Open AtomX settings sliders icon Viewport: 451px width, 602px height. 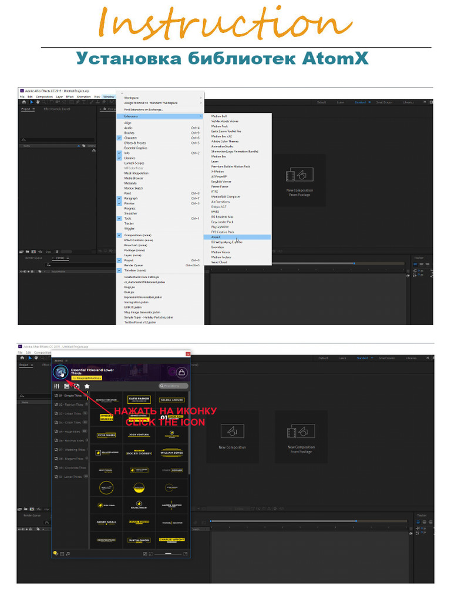tap(57, 386)
